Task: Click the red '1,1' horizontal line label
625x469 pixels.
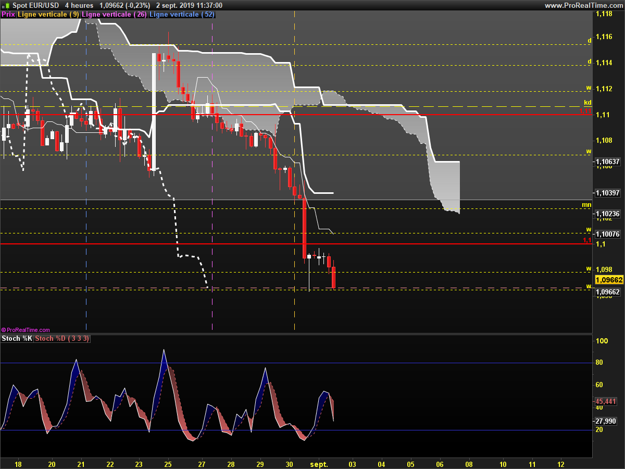Action: click(586, 241)
